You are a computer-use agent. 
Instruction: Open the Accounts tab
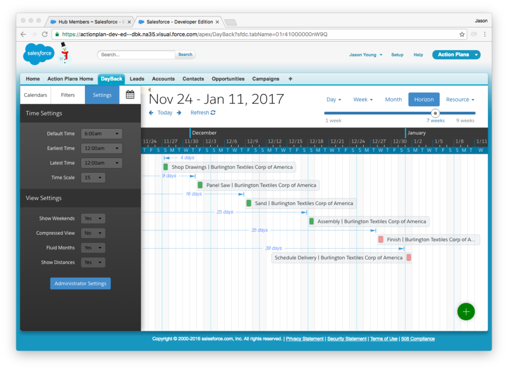(x=163, y=79)
